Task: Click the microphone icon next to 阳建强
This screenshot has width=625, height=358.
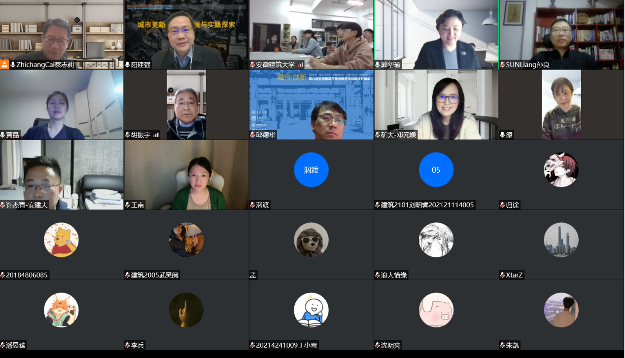Action: click(x=128, y=65)
